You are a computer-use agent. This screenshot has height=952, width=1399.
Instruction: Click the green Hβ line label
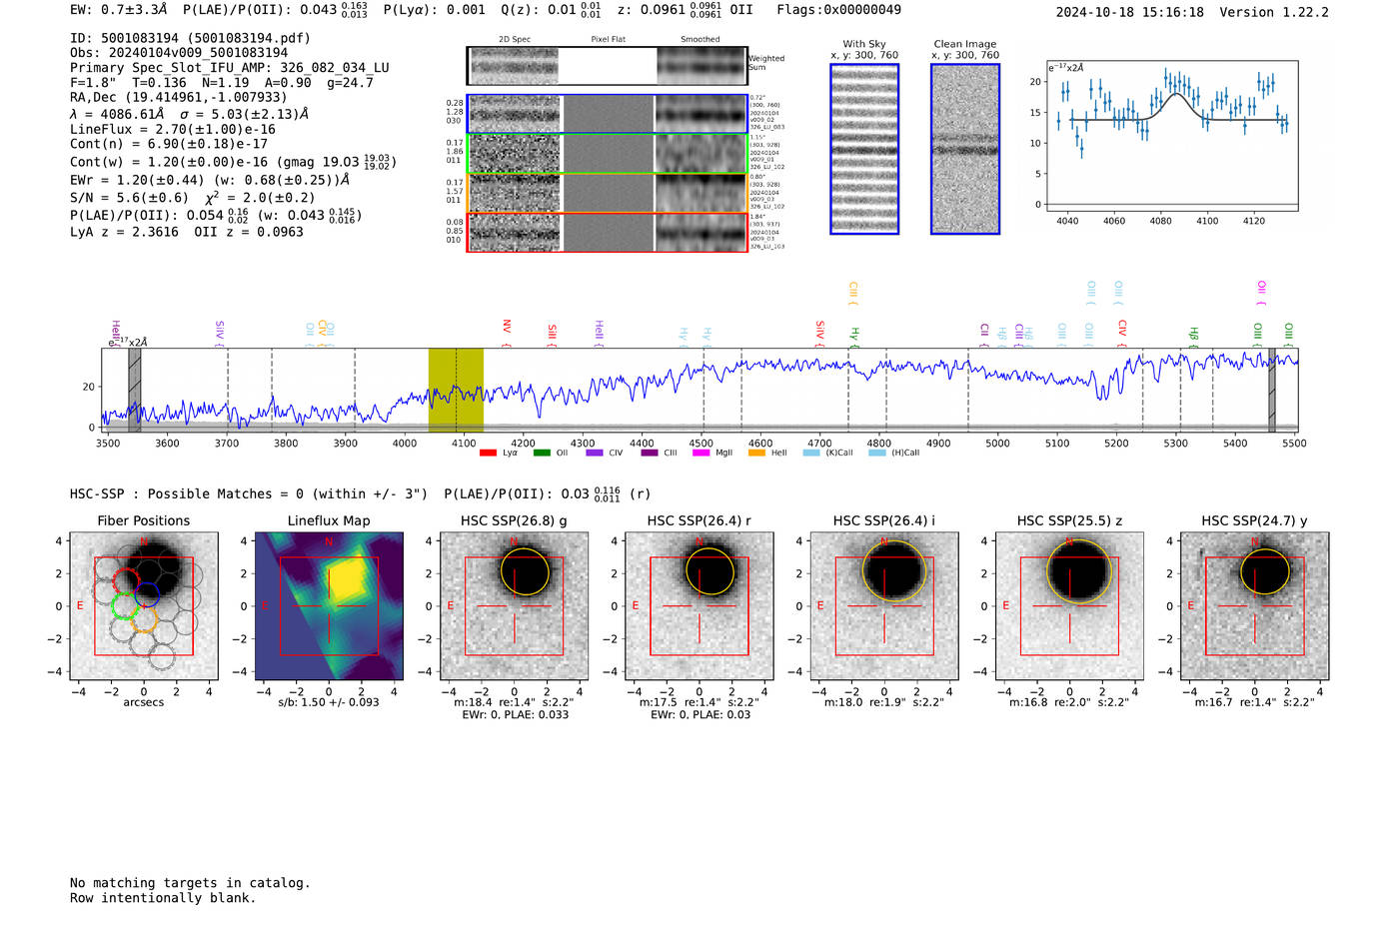[x=1193, y=335]
